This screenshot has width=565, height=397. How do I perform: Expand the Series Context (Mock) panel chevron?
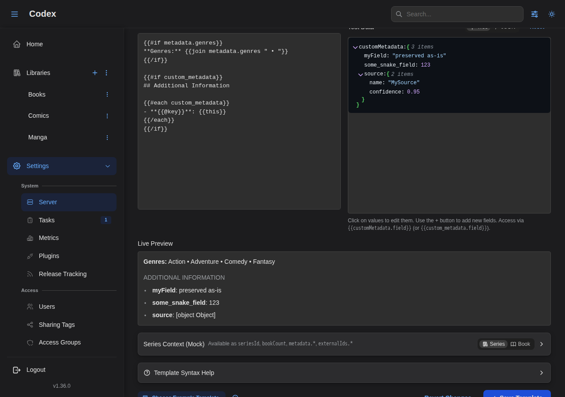tap(542, 344)
